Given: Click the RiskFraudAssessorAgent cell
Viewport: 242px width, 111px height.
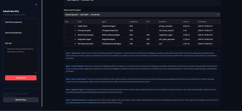Looking at the screenshot, I should pyautogui.click(x=115, y=35).
